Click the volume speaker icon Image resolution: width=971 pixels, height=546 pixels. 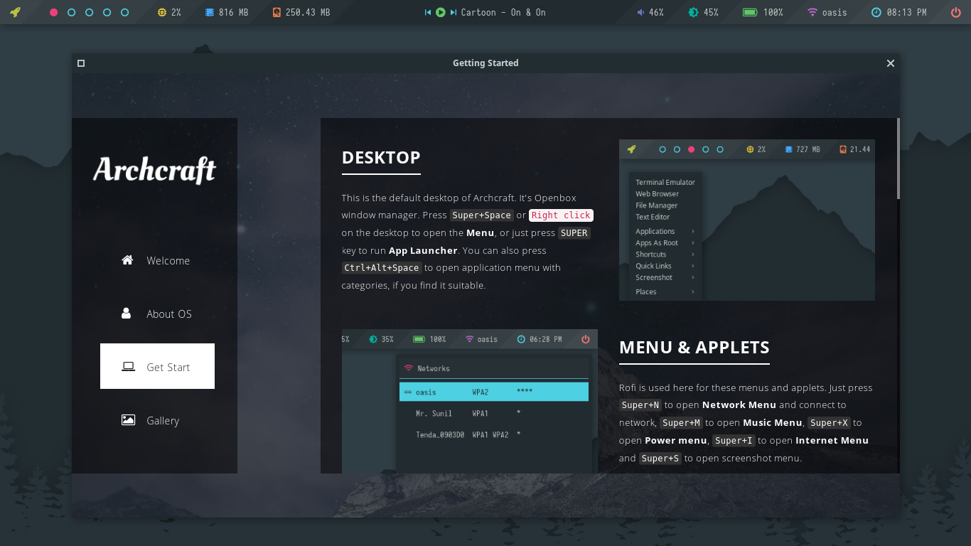click(640, 12)
